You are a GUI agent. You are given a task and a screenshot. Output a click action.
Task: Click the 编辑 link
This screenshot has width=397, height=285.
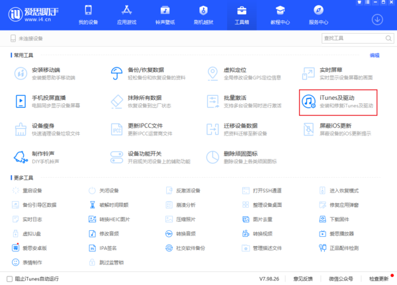click(x=375, y=55)
